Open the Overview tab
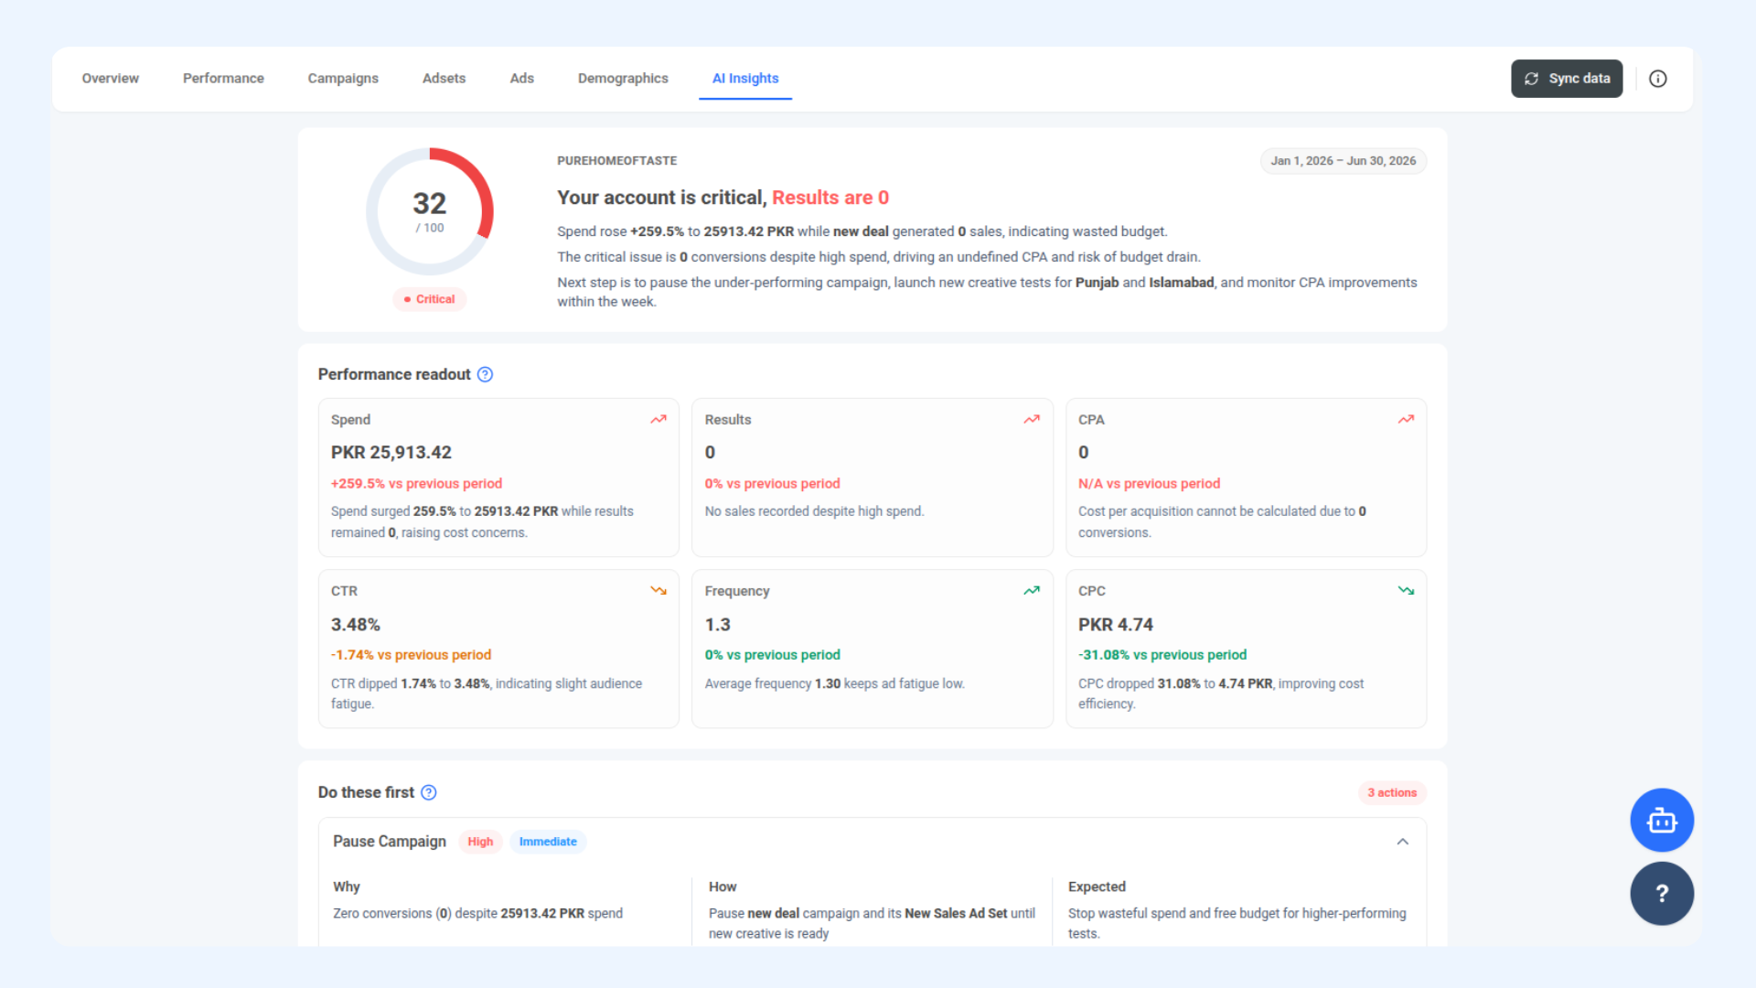 coord(110,79)
